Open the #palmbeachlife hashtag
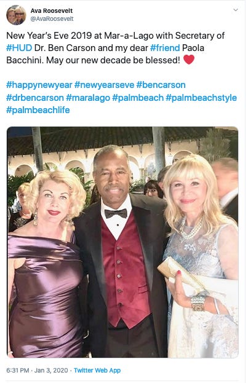 coord(38,110)
